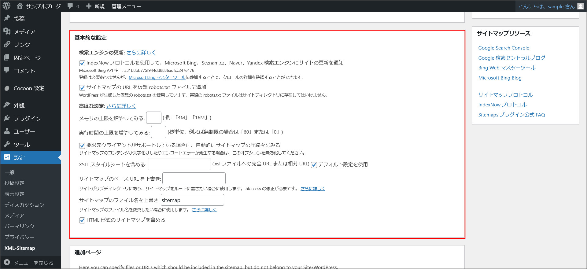Select XML-Sitemap submenu item
587x269 pixels.
point(20,248)
